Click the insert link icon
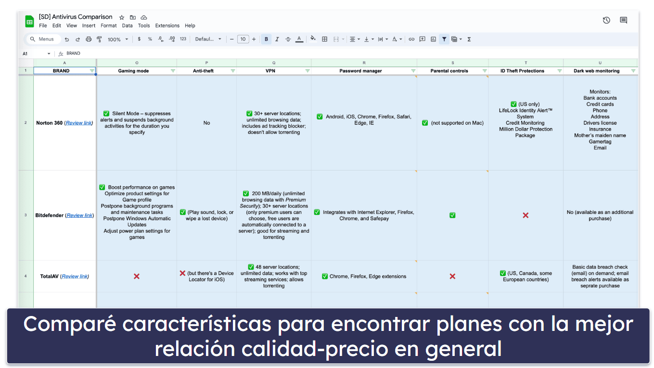Image resolution: width=654 pixels, height=368 pixels. tap(411, 39)
